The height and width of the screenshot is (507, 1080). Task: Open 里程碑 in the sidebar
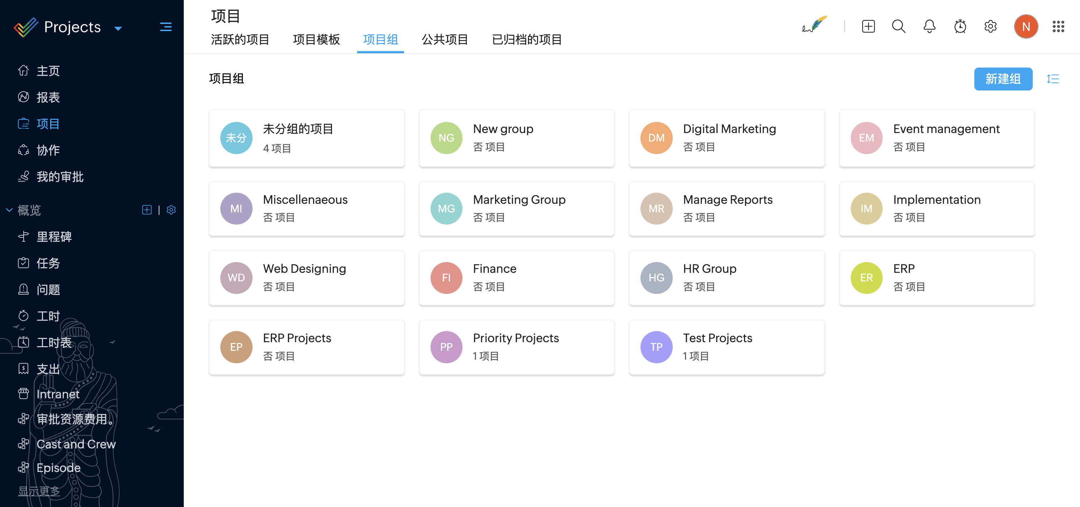[x=54, y=237]
